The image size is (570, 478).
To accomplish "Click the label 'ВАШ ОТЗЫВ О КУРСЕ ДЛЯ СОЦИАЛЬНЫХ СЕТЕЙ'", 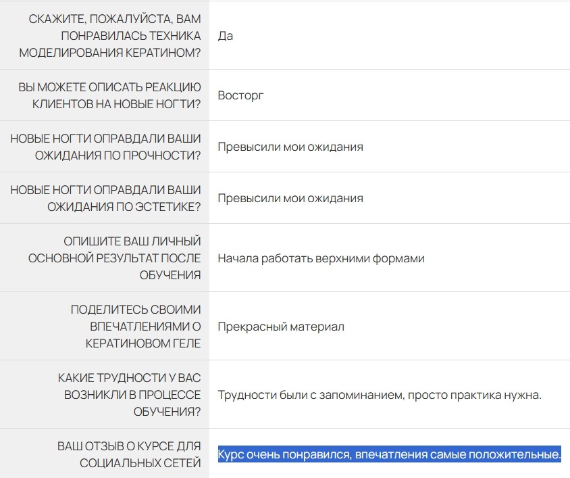I will 129,454.
